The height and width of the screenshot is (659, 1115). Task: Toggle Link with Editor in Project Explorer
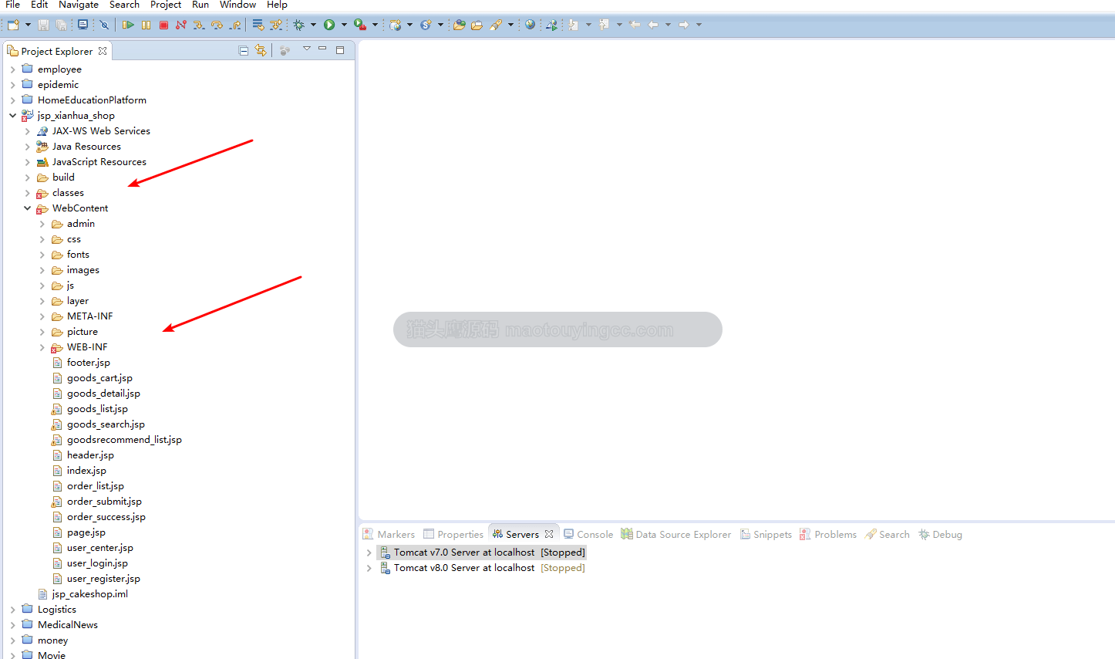tap(261, 51)
